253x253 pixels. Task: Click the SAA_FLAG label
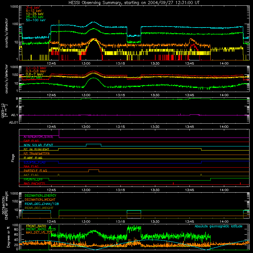(31, 166)
